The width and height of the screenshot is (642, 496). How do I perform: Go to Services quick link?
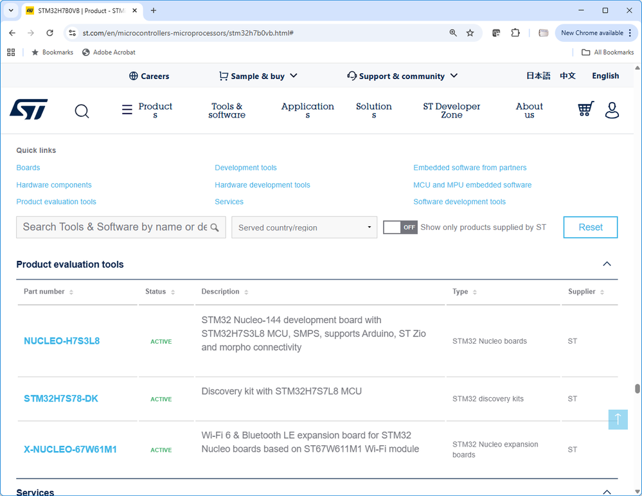point(229,202)
